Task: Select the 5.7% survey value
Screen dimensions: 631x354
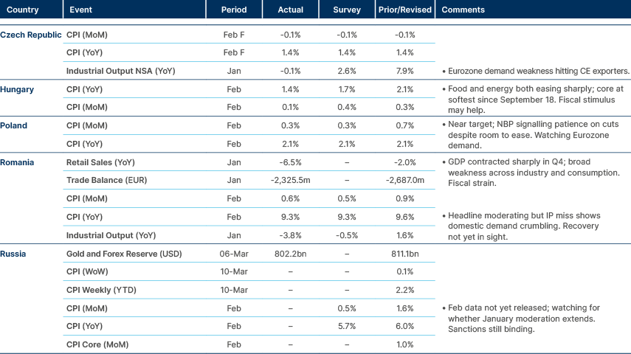Action: [x=346, y=326]
